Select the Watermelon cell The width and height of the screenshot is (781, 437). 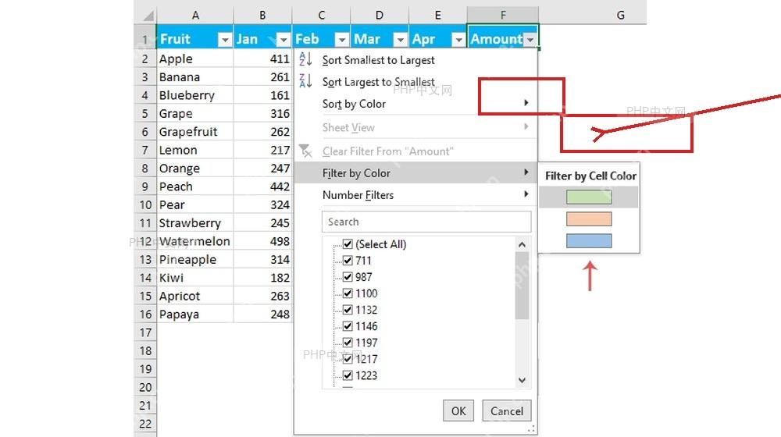point(194,241)
